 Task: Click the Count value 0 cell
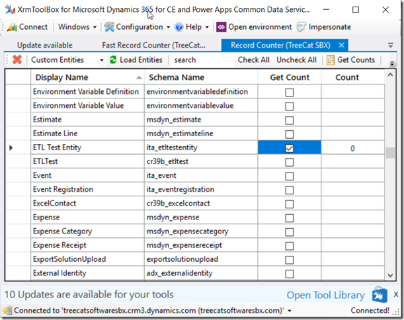352,148
